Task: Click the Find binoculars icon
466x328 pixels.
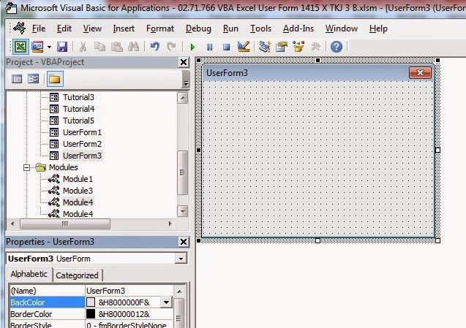Action: click(133, 47)
